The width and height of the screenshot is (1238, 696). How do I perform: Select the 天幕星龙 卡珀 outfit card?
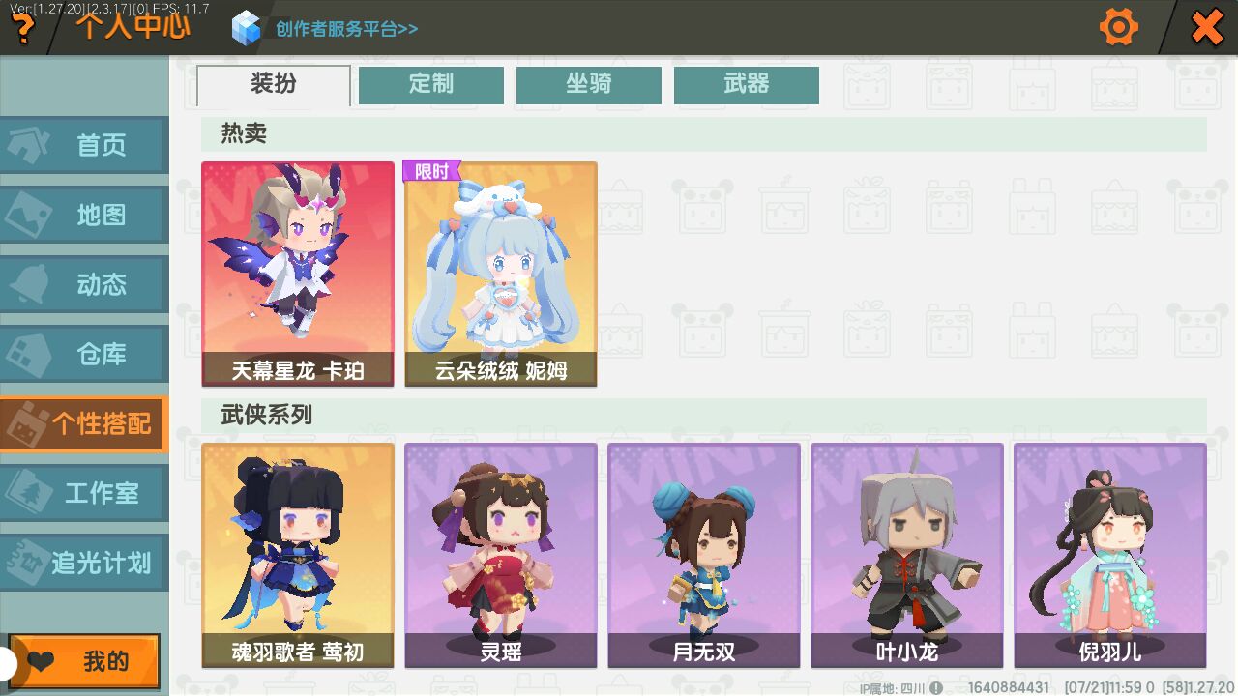298,275
